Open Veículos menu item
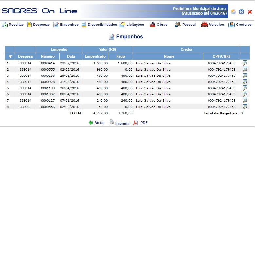255x269 pixels. coord(212,25)
